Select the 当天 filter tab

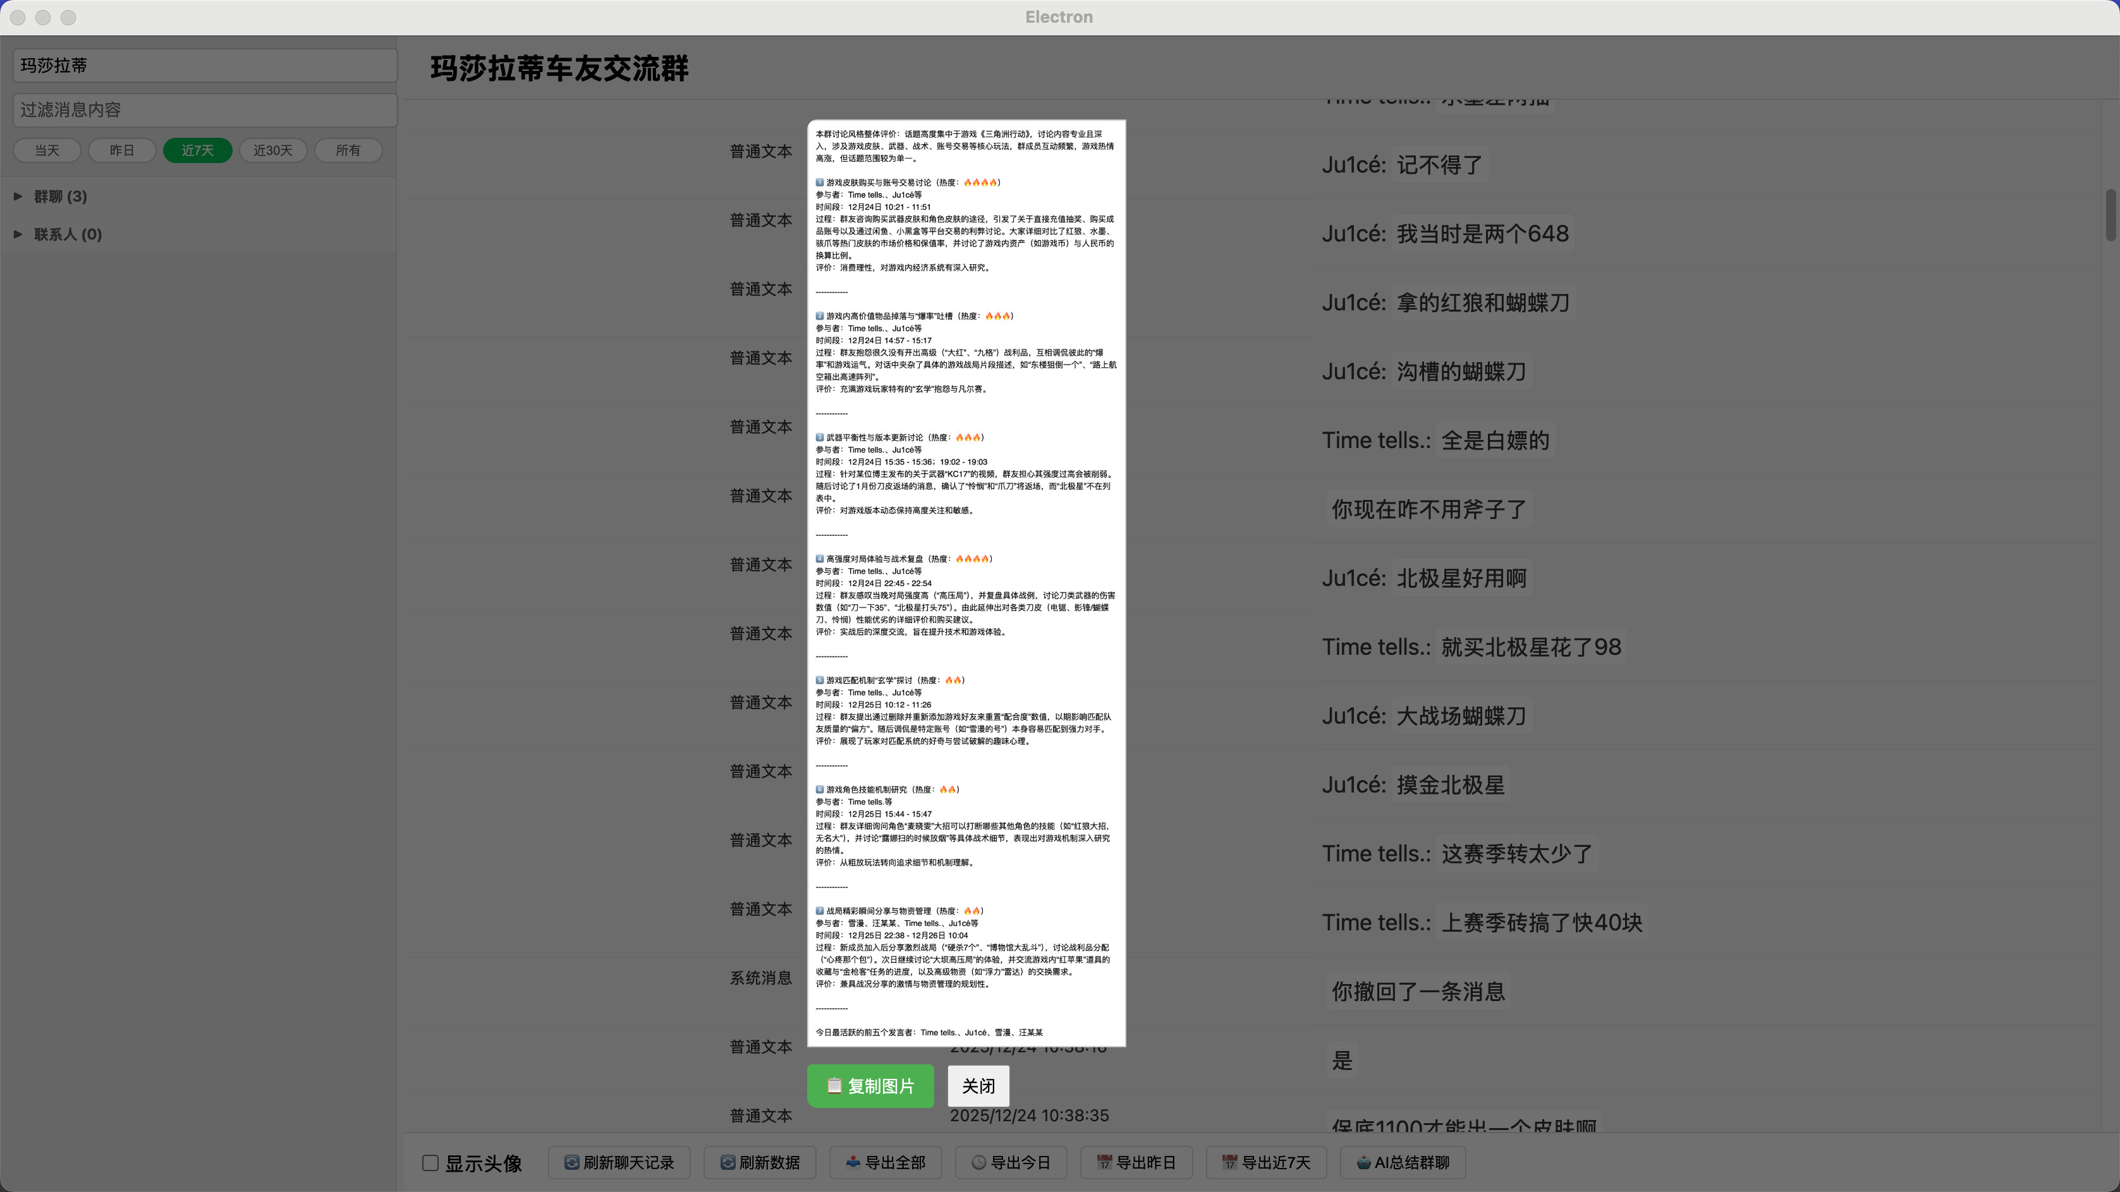click(47, 150)
